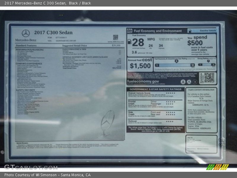Click the Overall Vehicle Score star rating
Image resolution: width=237 pixels, height=178 pixels.
171,93
